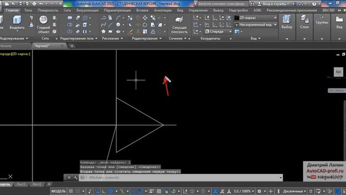Click the Array icon in Редактирование panel
346x195 pixels.
(160, 31)
